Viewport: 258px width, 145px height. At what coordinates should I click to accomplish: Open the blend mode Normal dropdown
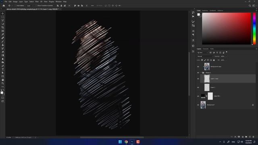205,56
